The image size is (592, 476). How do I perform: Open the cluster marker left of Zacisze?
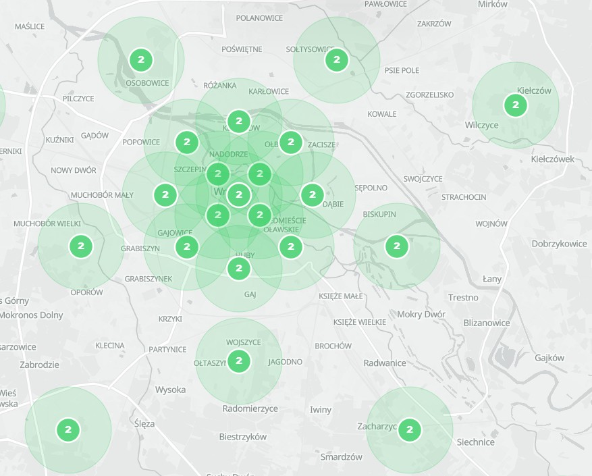click(x=290, y=142)
